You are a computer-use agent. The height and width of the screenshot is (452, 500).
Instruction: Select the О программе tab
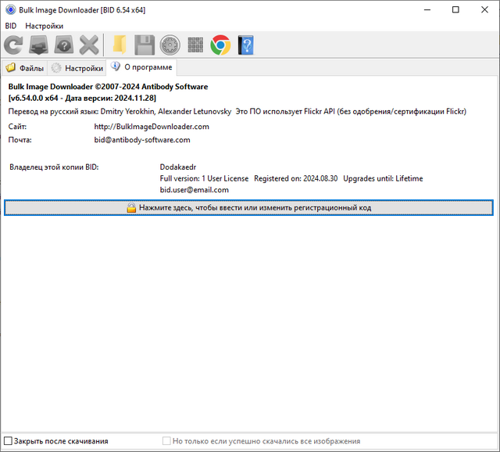coord(141,67)
